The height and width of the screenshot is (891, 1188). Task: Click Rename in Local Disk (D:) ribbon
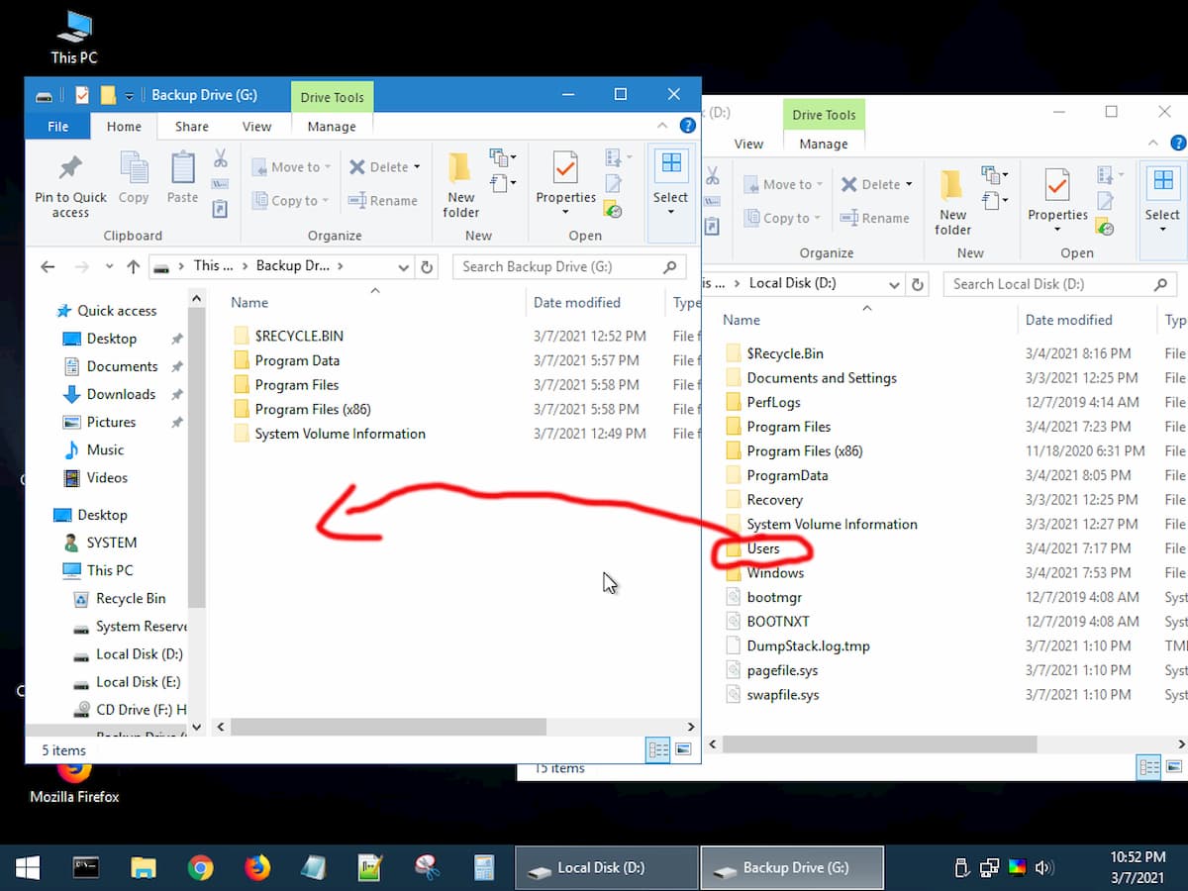[874, 219]
